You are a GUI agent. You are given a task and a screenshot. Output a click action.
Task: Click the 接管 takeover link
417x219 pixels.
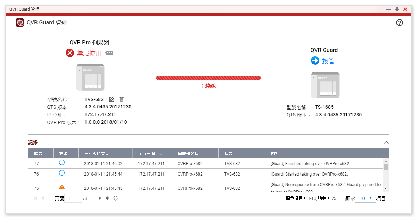point(328,61)
